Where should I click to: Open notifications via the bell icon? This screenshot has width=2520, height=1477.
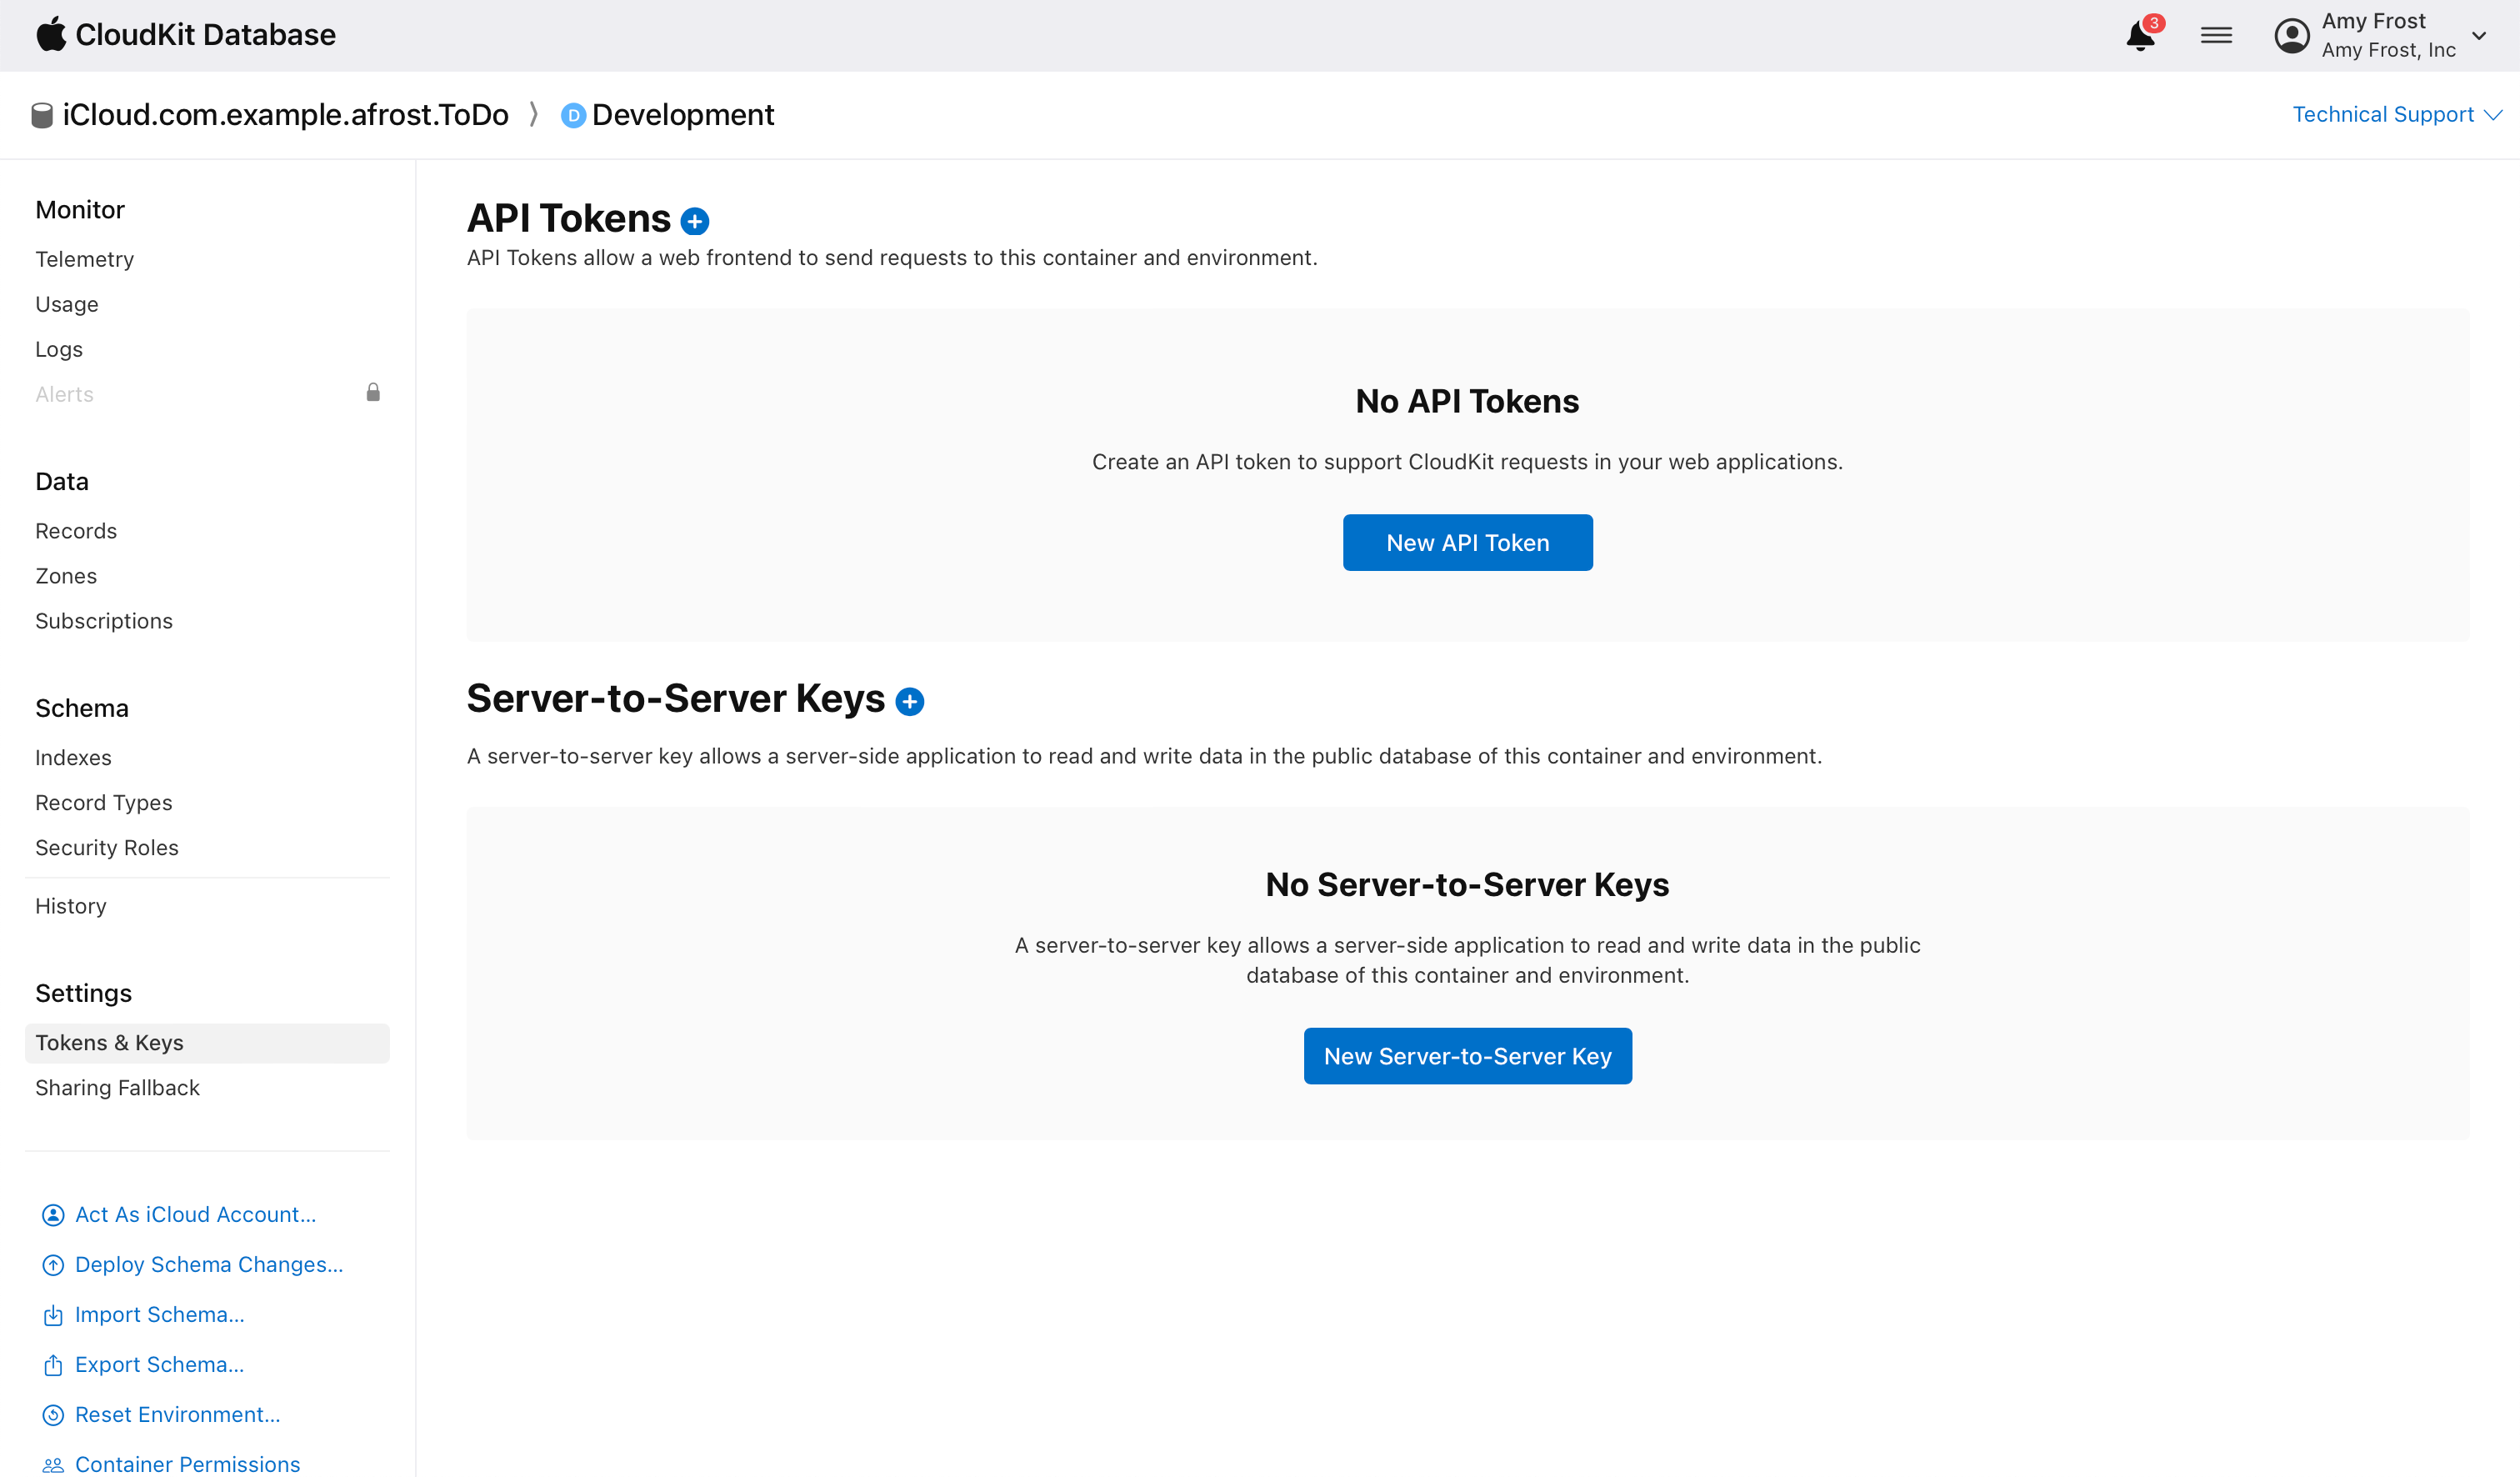coord(2140,36)
